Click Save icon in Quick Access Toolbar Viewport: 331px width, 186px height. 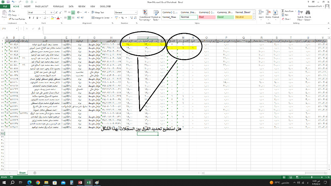pos(8,2)
